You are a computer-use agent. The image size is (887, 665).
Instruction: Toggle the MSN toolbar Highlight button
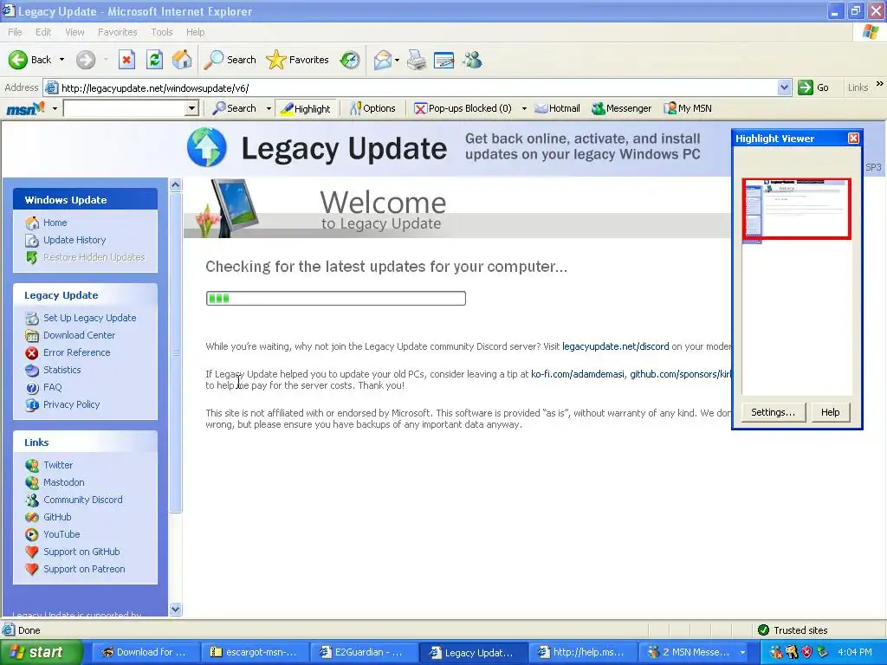305,108
